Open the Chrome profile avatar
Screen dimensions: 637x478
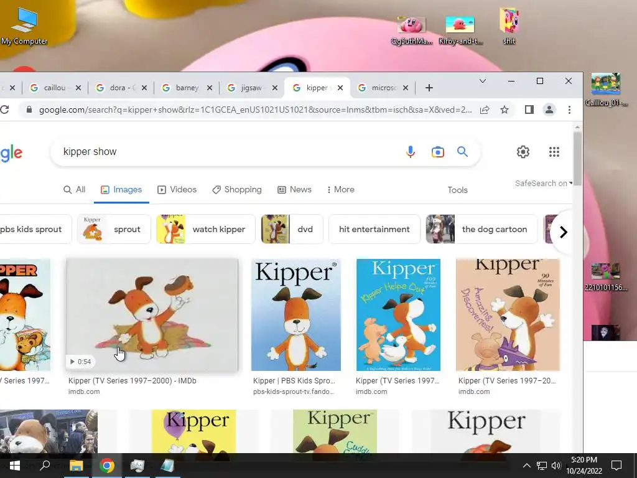click(549, 110)
